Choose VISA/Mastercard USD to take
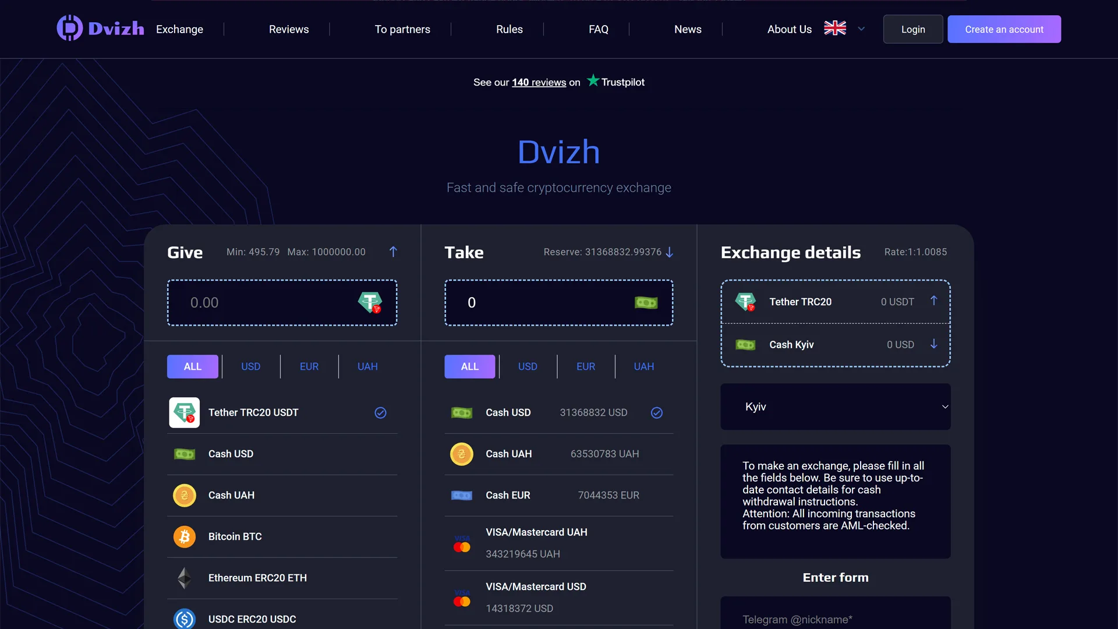1118x629 pixels. point(559,598)
